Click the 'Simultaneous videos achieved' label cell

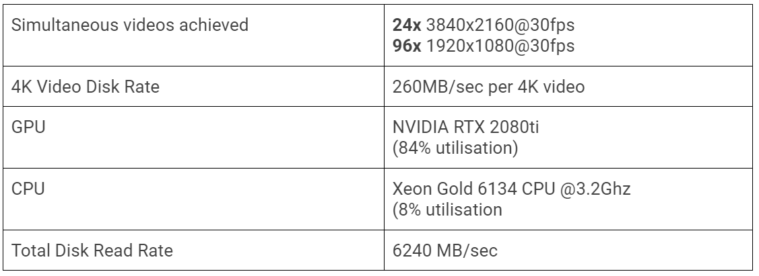[194, 35]
